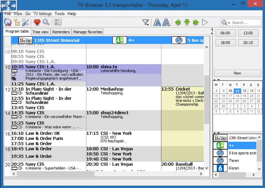
Task: Switch to Manage favorites tab
Action: click(x=88, y=32)
